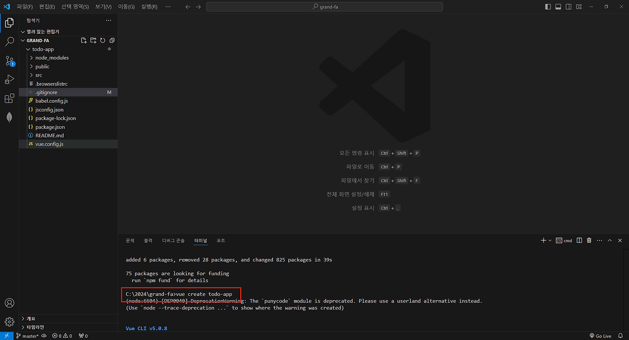
Task: Open the Extensions view
Action: click(x=9, y=99)
